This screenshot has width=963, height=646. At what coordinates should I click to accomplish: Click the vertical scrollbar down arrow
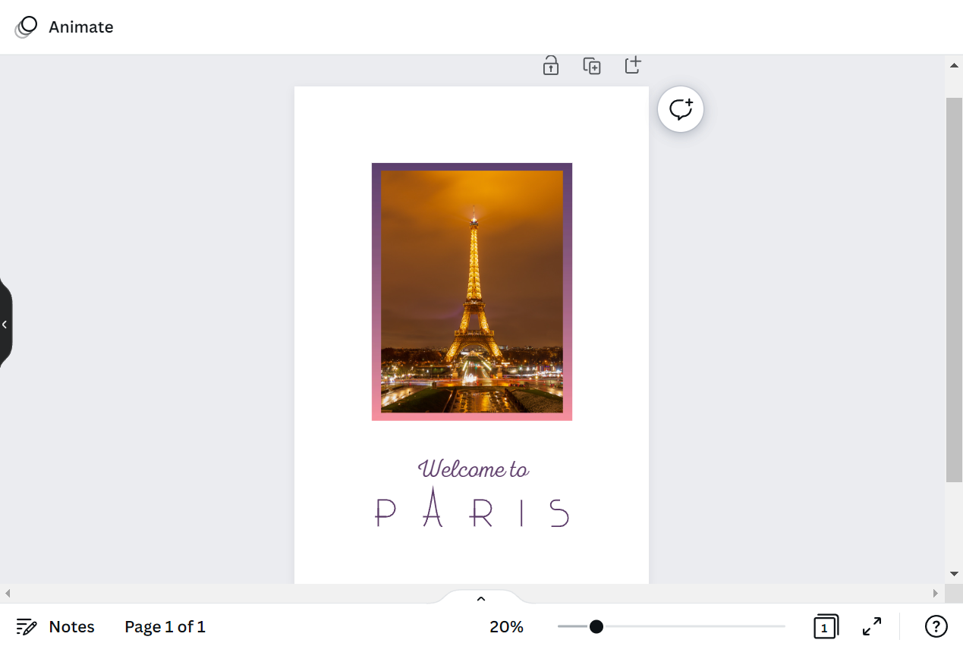954,574
